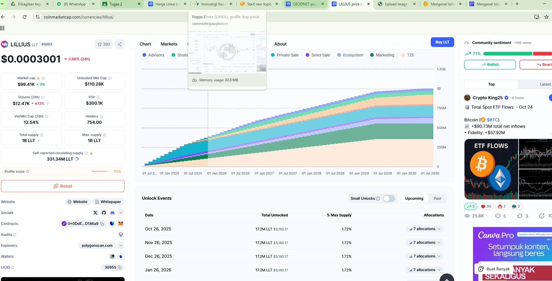This screenshot has width=552, height=281.
Task: Toggle Advisors series in chart legend
Action: pos(153,55)
